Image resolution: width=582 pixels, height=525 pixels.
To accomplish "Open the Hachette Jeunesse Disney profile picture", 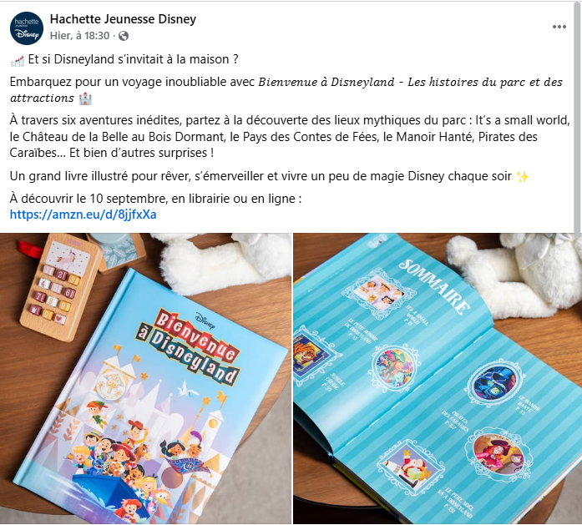I will 27,28.
